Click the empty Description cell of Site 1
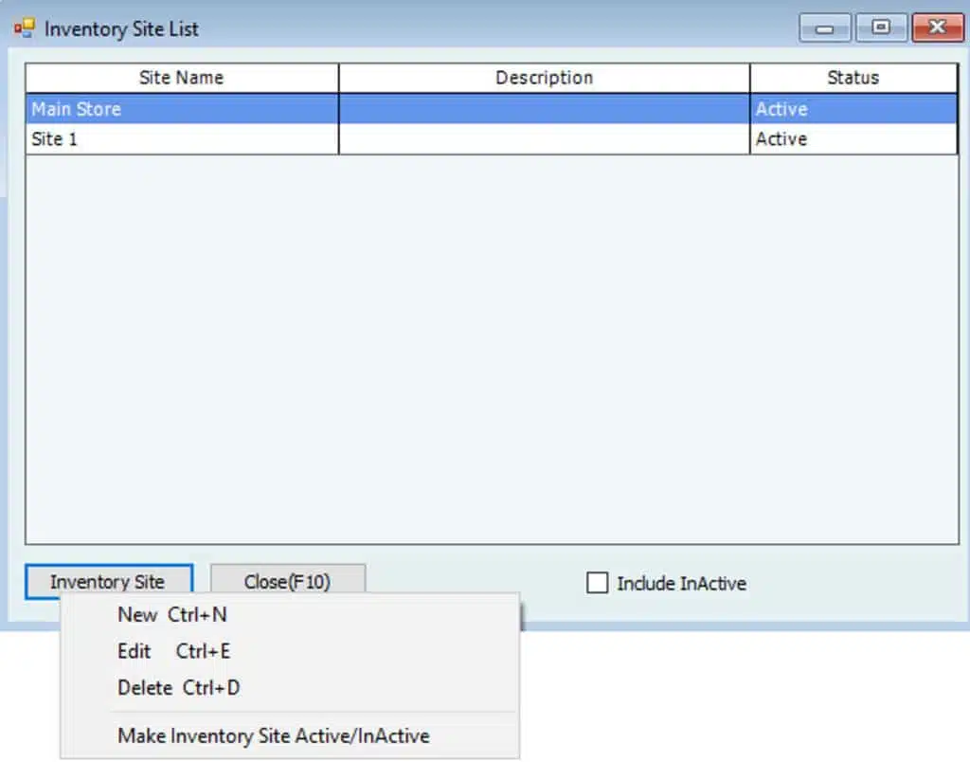This screenshot has width=970, height=762. point(545,139)
